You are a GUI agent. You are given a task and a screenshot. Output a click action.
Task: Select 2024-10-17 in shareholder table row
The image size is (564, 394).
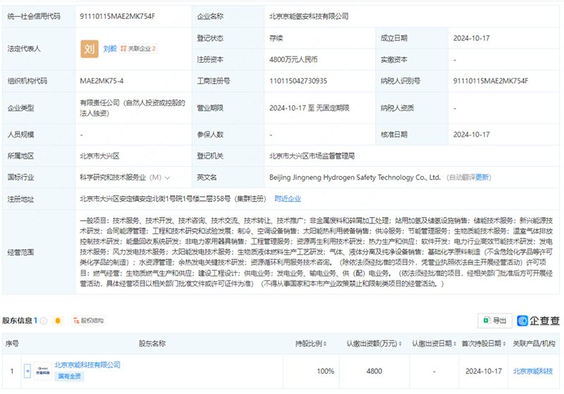coord(484,371)
